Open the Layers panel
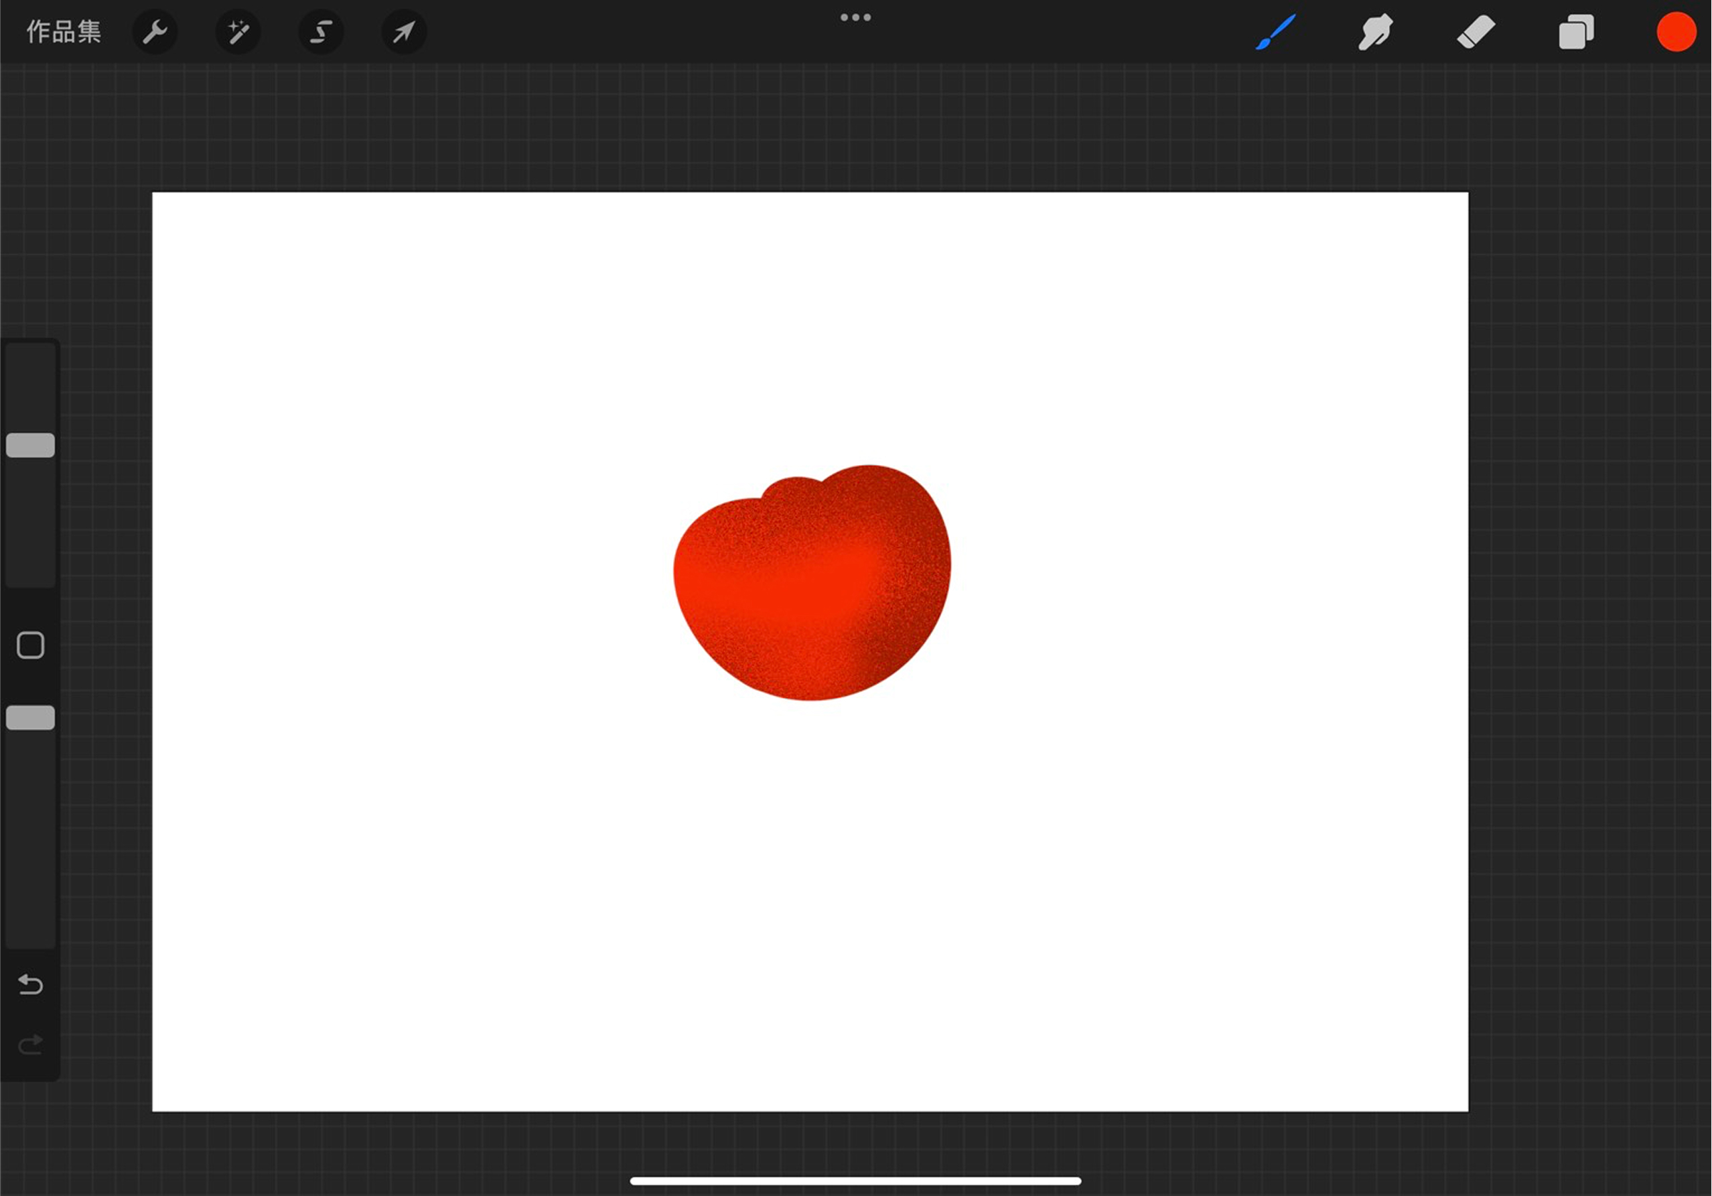Screen dimensions: 1712x1196 (1576, 32)
